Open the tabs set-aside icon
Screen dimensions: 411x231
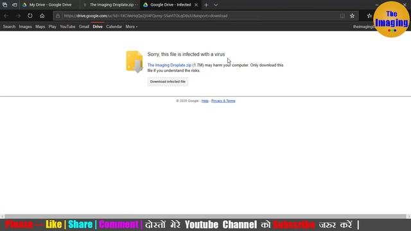coord(4,4)
